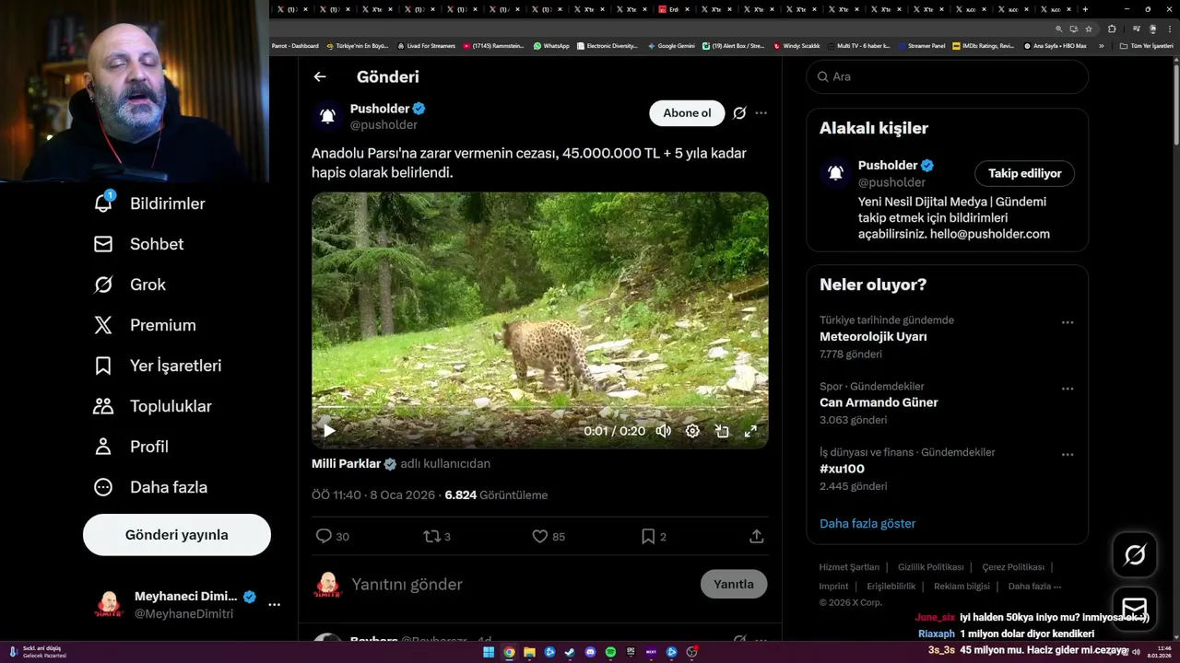1180x663 pixels.
Task: Mute the video sound
Action: [x=663, y=431]
